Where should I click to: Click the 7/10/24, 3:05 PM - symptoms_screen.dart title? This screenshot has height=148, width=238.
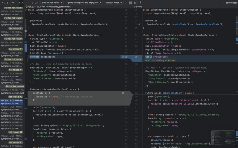[49, 7]
